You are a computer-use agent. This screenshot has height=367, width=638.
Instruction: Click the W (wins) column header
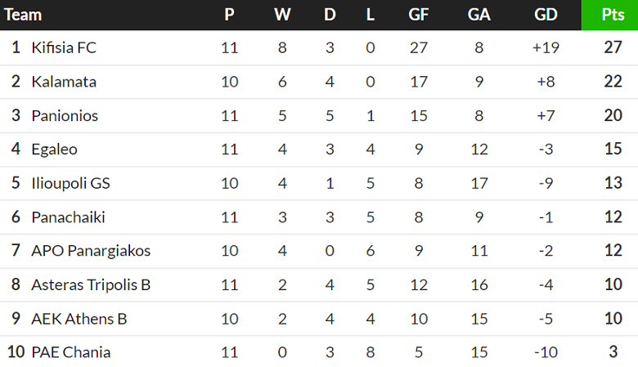click(282, 15)
